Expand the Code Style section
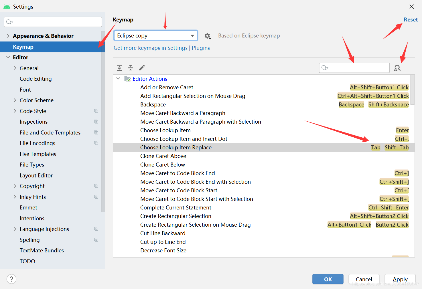Image resolution: width=422 pixels, height=289 pixels. click(15, 111)
